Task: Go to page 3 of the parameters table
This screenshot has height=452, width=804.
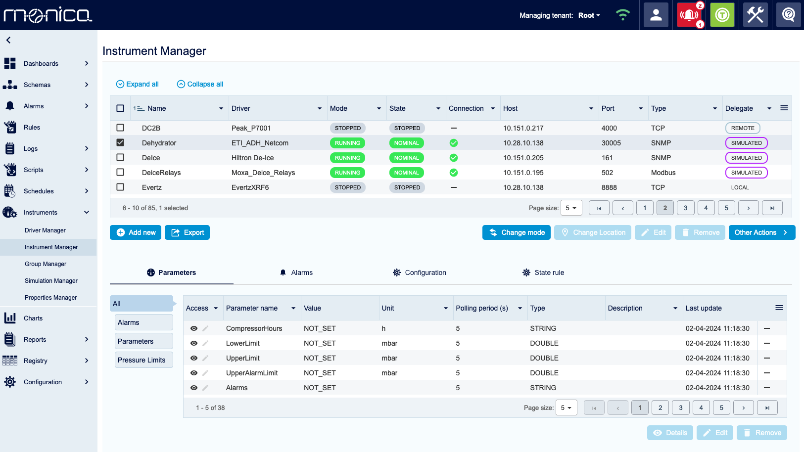Action: (x=680, y=407)
